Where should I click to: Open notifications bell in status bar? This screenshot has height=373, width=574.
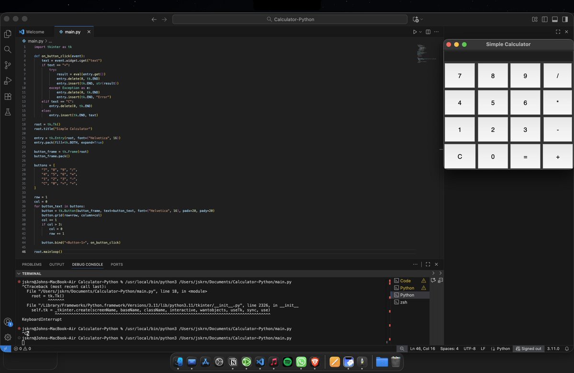click(x=567, y=349)
